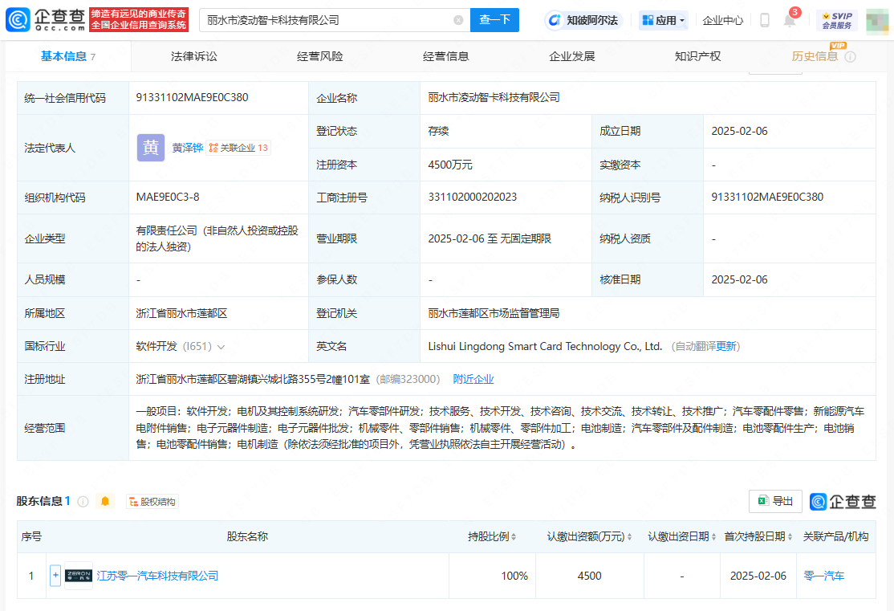Open the 知识产权 tab

(698, 56)
